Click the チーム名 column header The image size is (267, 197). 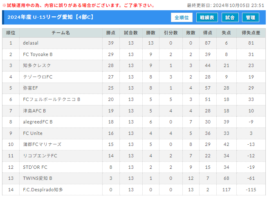(61, 33)
